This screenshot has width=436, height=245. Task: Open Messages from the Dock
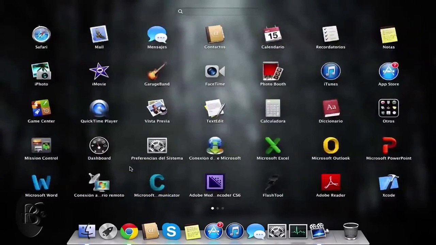point(256,232)
